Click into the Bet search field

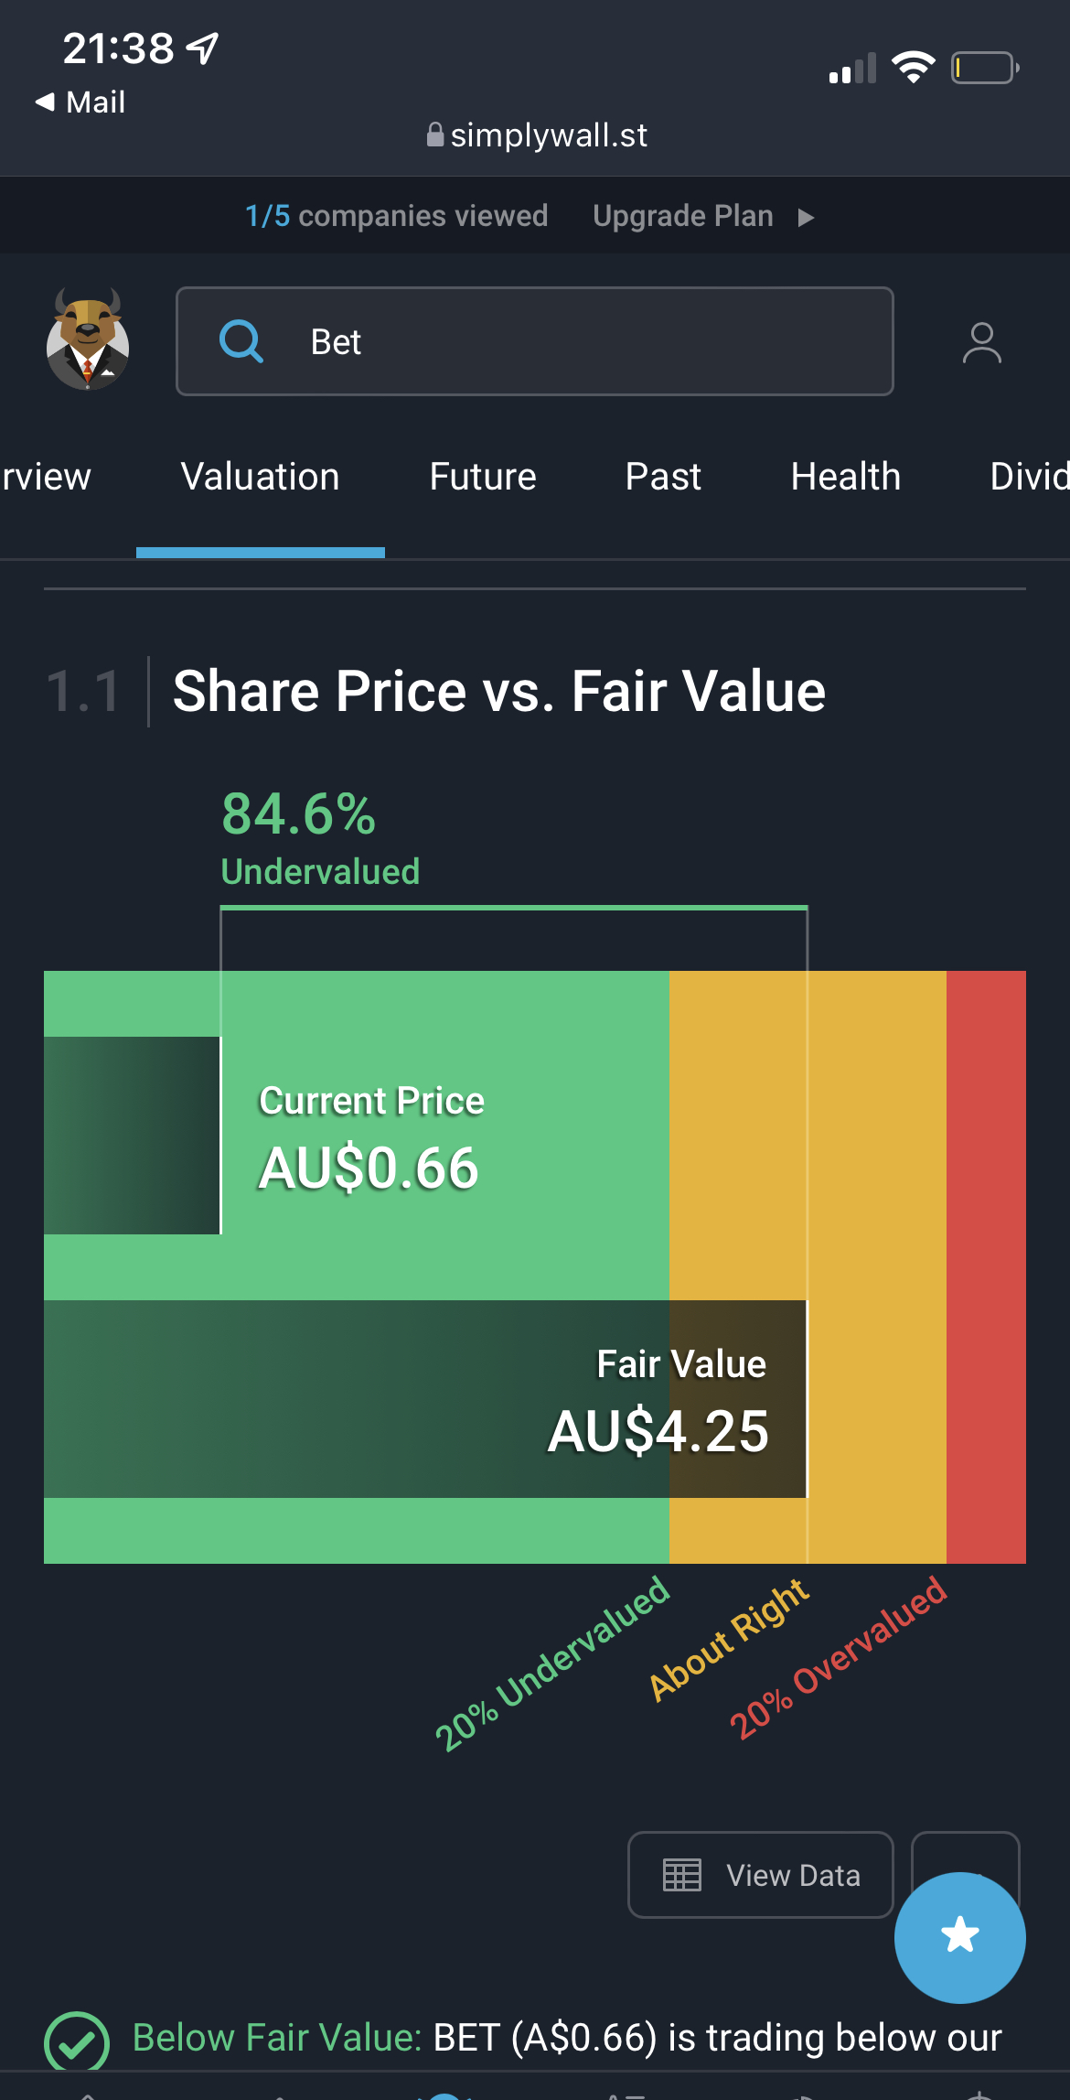point(534,341)
